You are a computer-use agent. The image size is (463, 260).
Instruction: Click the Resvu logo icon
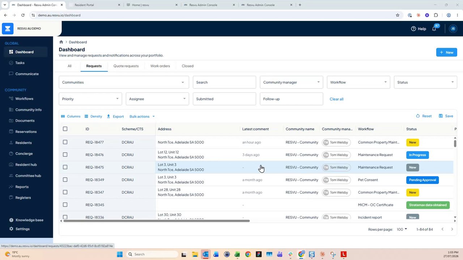(8, 29)
